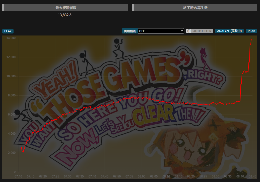Viewport: 260px width, 182px height.
Task: Click the ANALYZE (実験中) button
Action: tap(229, 31)
